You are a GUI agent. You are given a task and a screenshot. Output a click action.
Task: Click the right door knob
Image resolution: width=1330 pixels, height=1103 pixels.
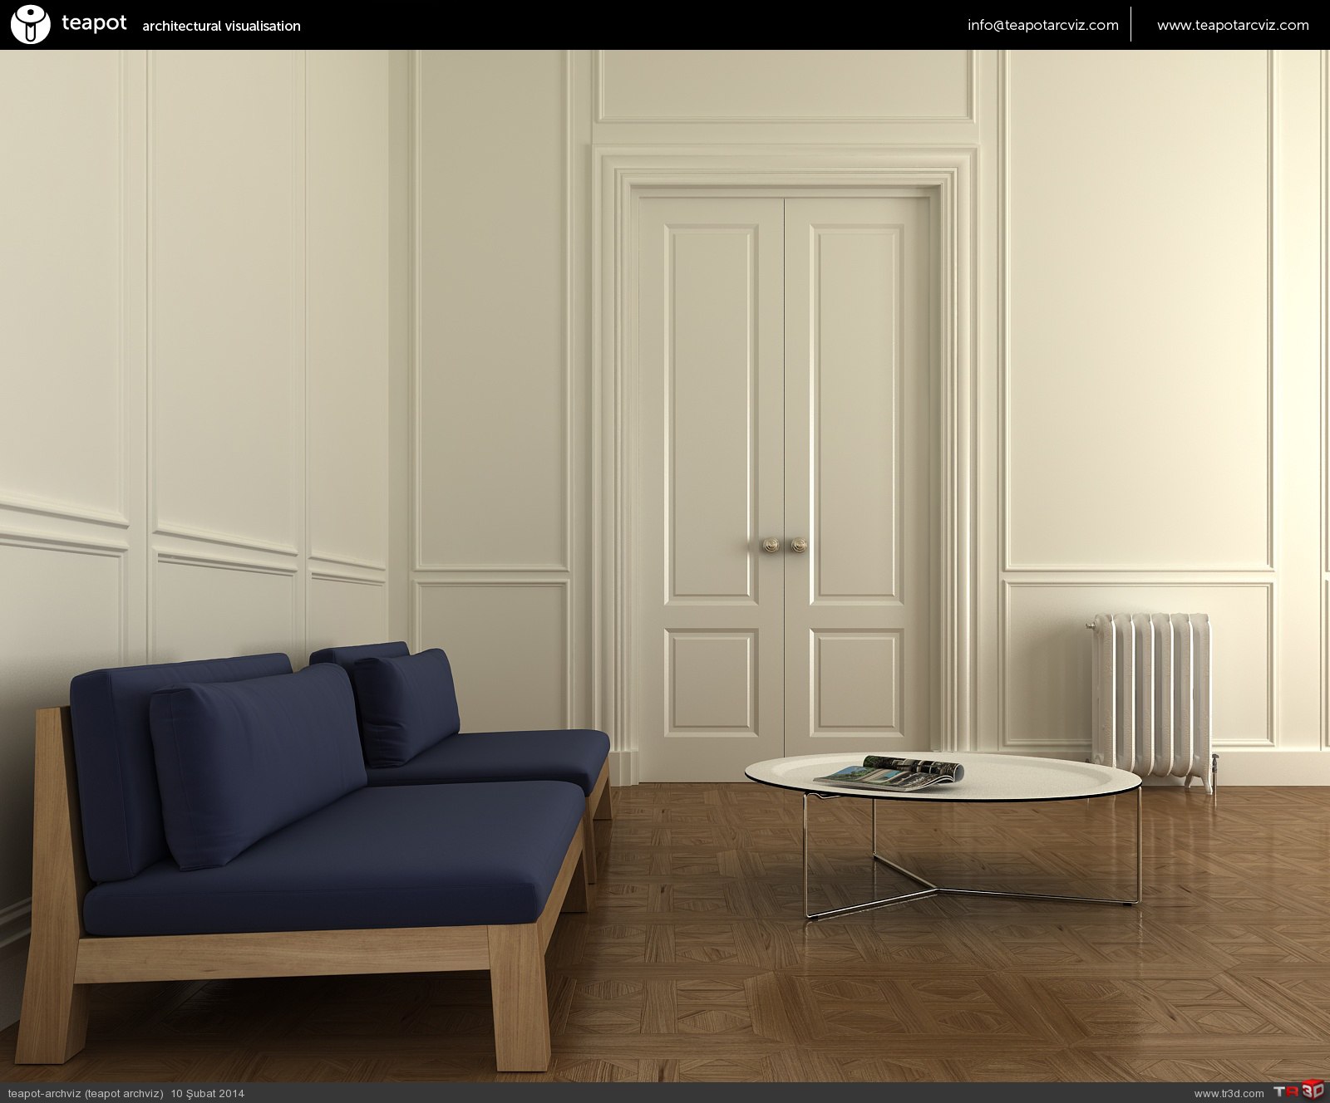[x=799, y=546]
